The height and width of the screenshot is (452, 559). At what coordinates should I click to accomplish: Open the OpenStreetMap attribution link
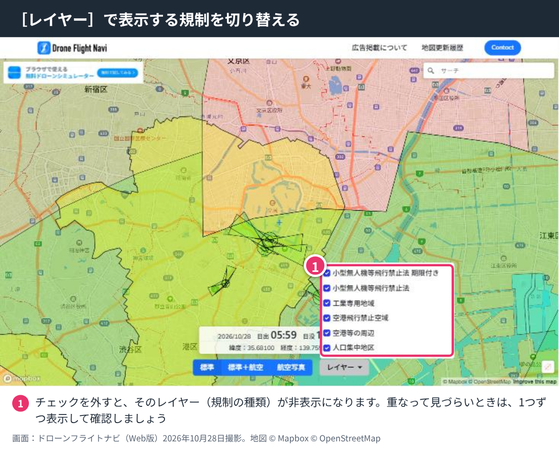point(489,381)
